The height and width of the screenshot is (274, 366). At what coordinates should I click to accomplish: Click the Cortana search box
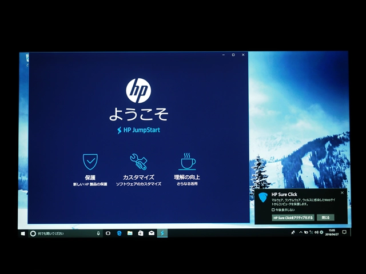[x=65, y=233]
